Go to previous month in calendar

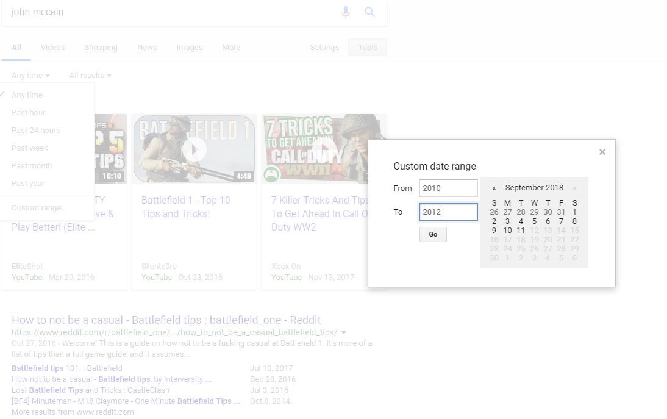click(x=494, y=188)
